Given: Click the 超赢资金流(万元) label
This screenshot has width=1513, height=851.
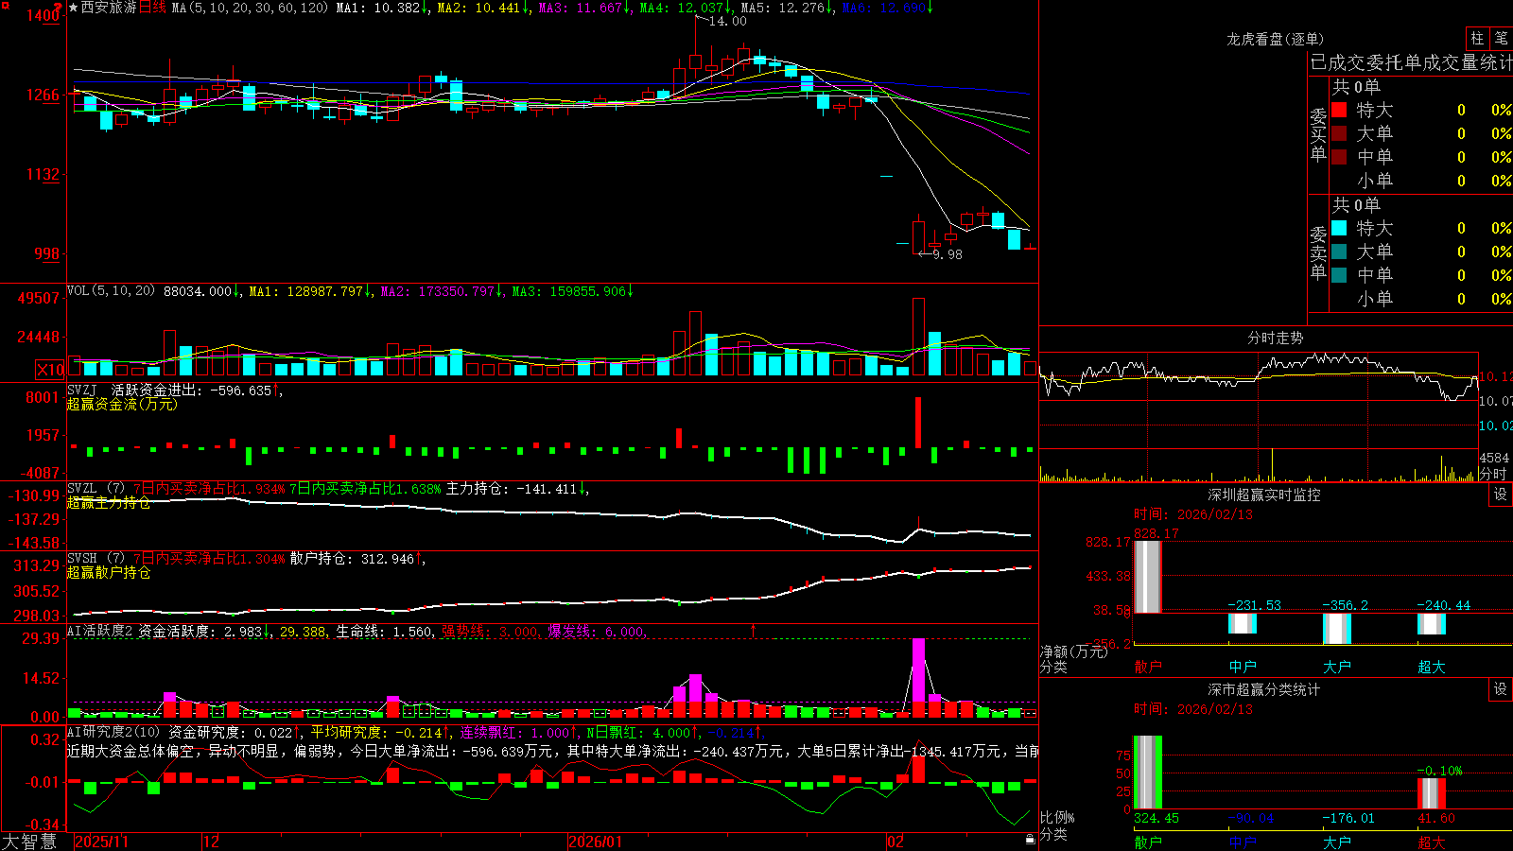Looking at the screenshot, I should [122, 404].
